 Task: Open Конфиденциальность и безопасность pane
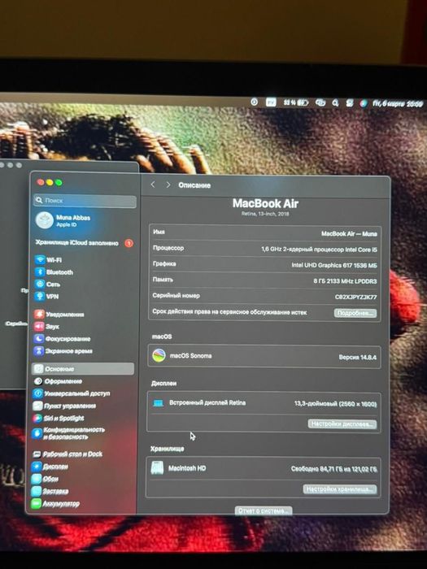pyautogui.click(x=68, y=433)
